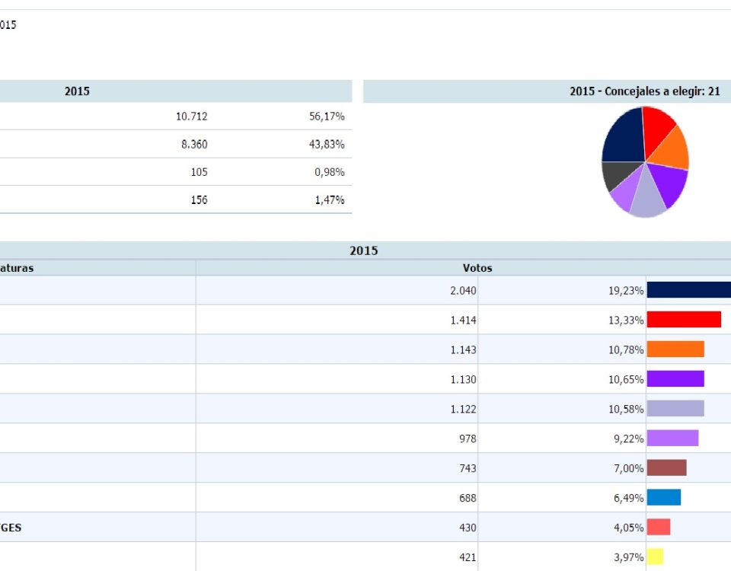The height and width of the screenshot is (571, 731).
Task: Click the purple bar beside 10,65%
Action: tap(675, 379)
